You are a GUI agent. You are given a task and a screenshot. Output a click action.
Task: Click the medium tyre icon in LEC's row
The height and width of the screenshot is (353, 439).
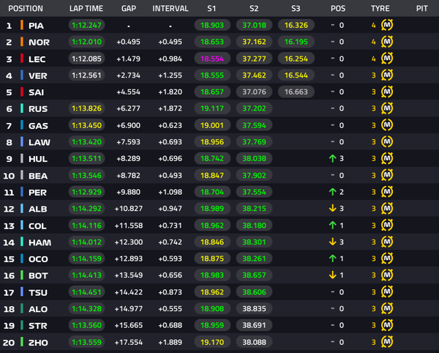387,59
